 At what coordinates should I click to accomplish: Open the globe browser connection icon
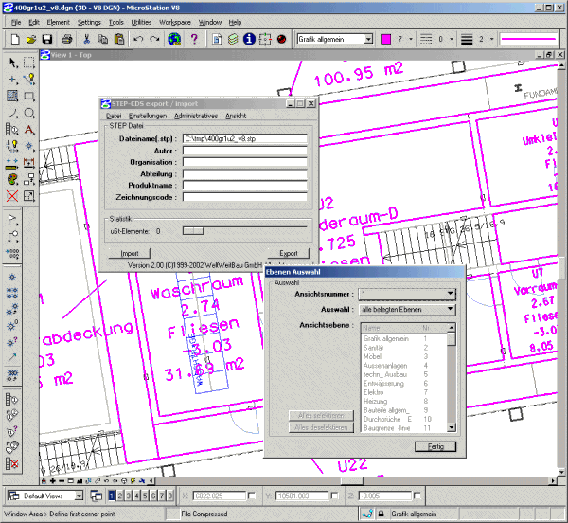tap(174, 39)
